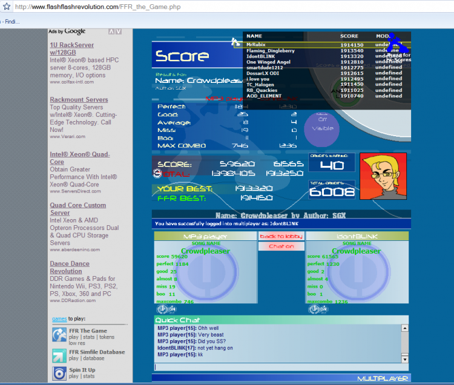Viewport: 454px width, 385px height.
Task: Click the Credits Earned 40 box
Action: click(x=332, y=163)
